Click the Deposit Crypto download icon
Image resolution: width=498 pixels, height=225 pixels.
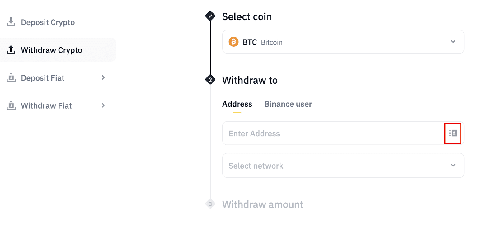(11, 22)
